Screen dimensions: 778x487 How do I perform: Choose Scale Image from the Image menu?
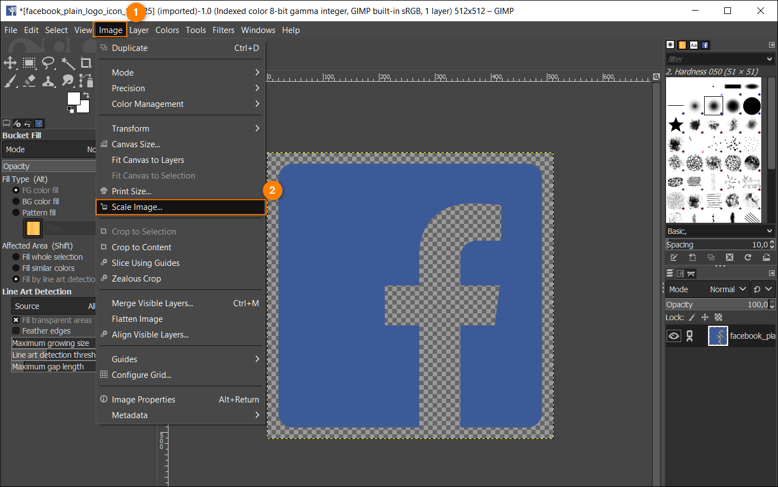tap(180, 207)
